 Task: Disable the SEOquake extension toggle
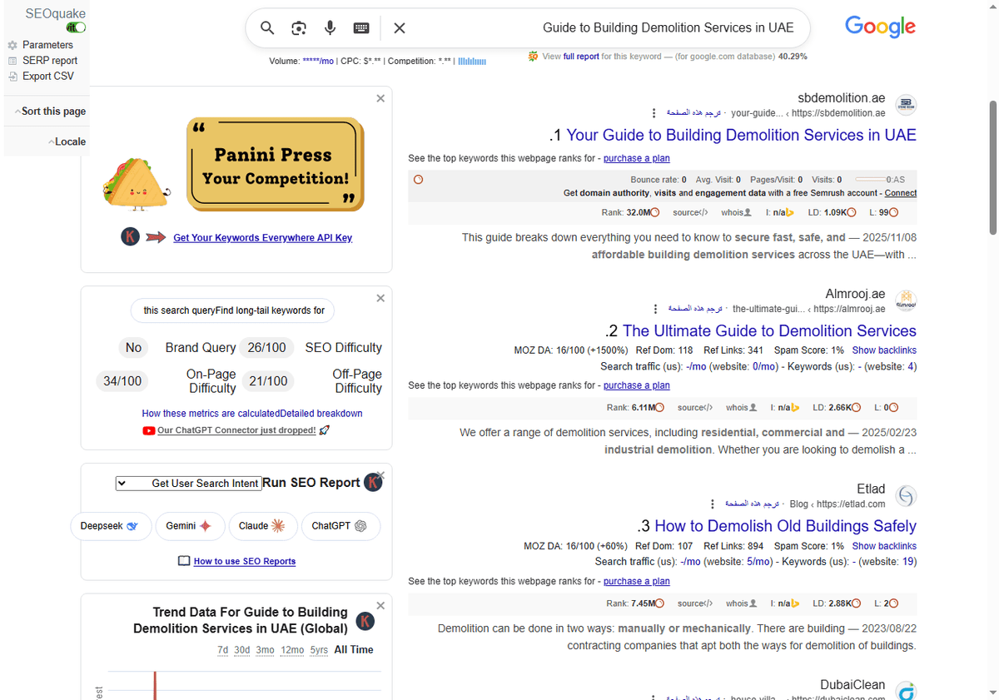pyautogui.click(x=75, y=27)
